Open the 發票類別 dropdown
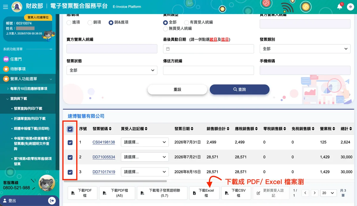357x206 pixels. pyautogui.click(x=305, y=49)
